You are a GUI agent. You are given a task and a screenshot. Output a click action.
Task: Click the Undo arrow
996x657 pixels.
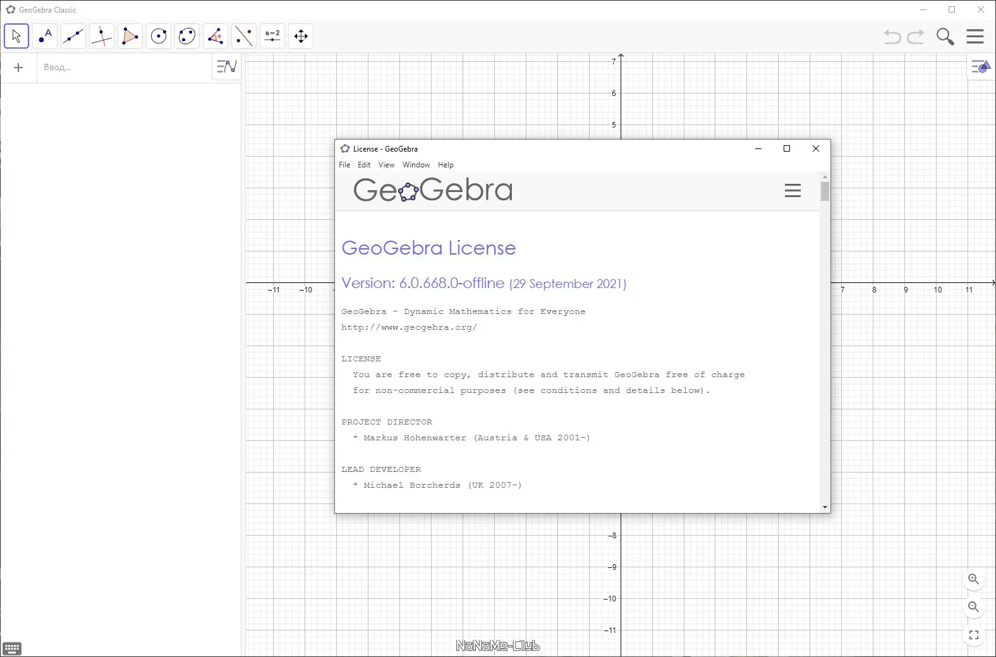[x=892, y=37]
